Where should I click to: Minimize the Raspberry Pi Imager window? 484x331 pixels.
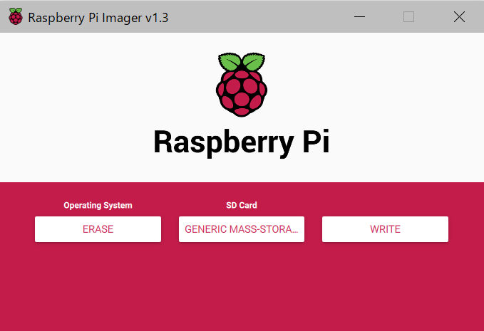coord(359,16)
